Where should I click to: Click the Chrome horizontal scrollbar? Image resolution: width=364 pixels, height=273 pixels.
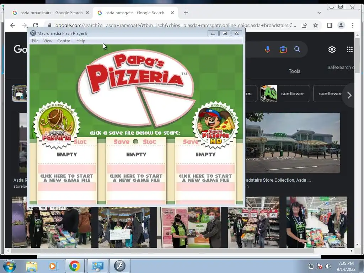pos(162,251)
